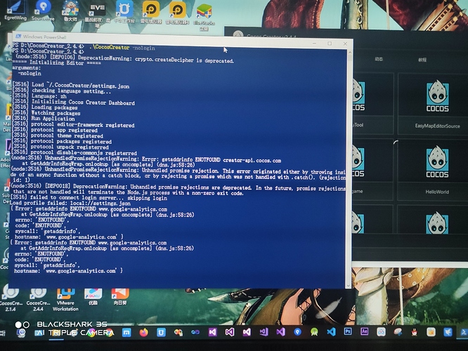
Task: Open Visual Studio Code from taskbar
Action: 331,331
